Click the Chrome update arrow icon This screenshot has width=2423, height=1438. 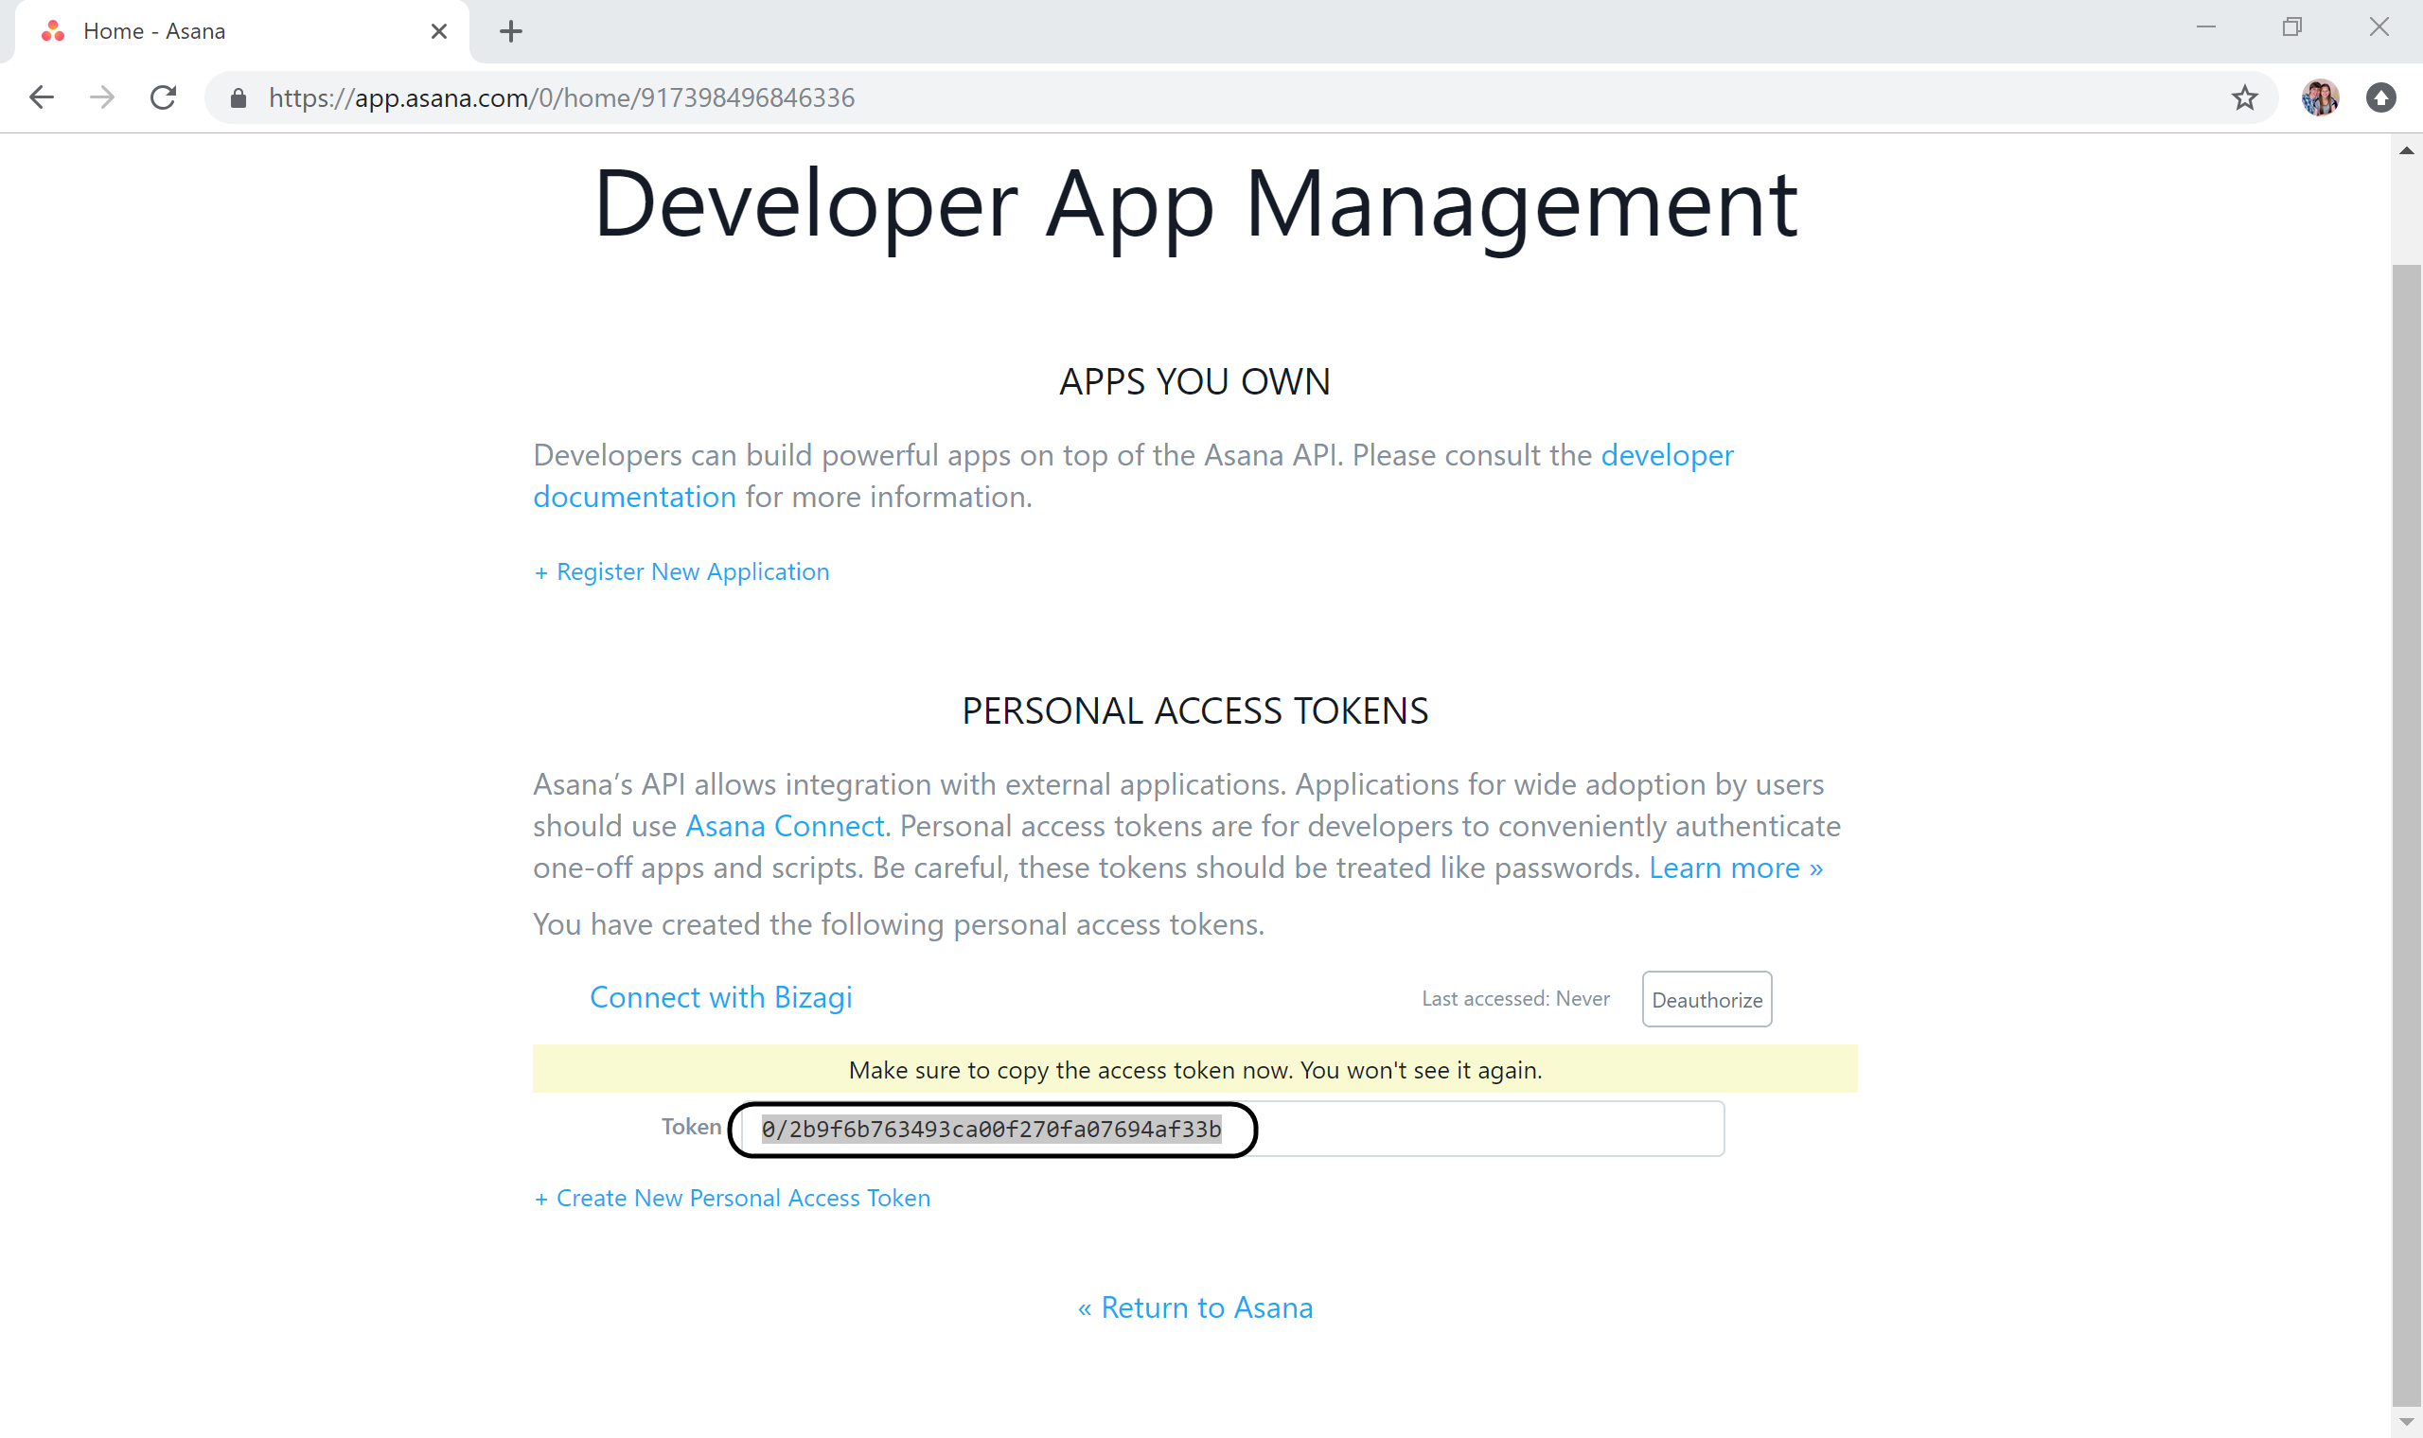click(x=2380, y=97)
